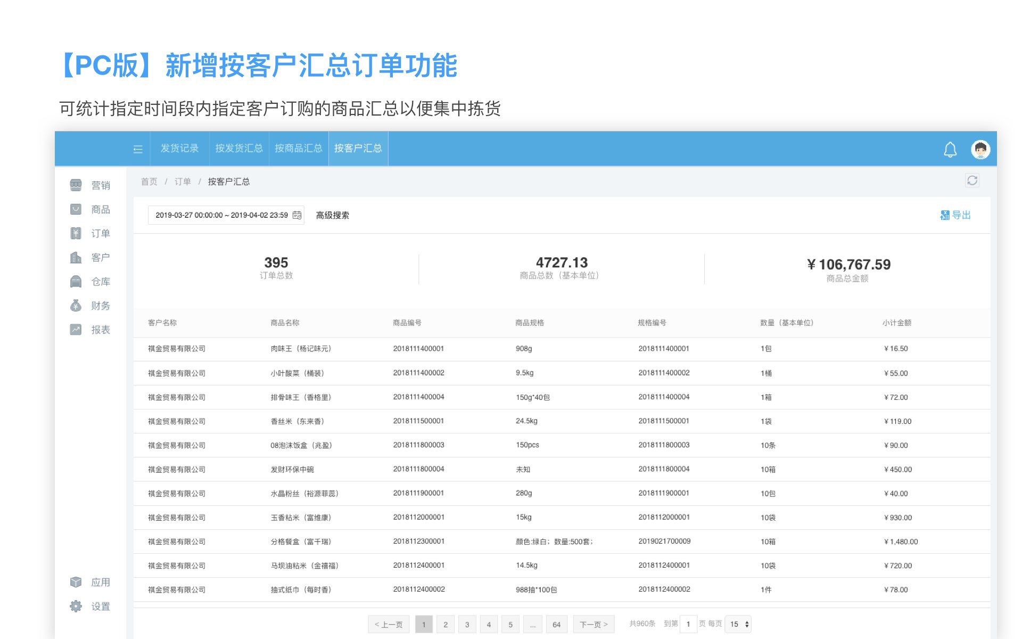Switch to 发货记录 tab
Viewport: 1022px width, 639px height.
179,149
